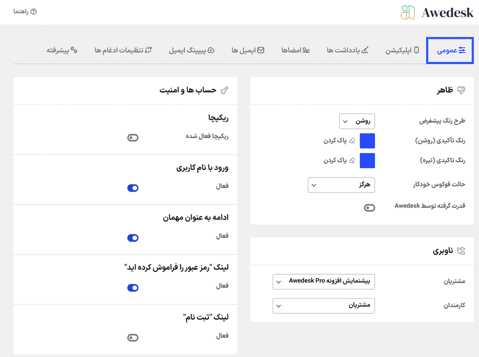Screen dimensions: 479x357
Task: Go to the تنظیمات ادغام ها tab
Action: click(123, 50)
